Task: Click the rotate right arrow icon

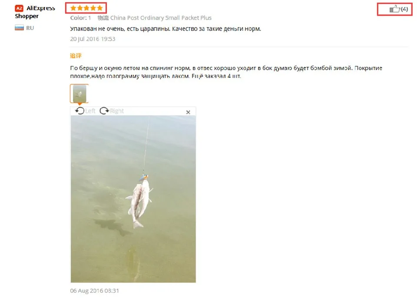Action: click(x=104, y=110)
